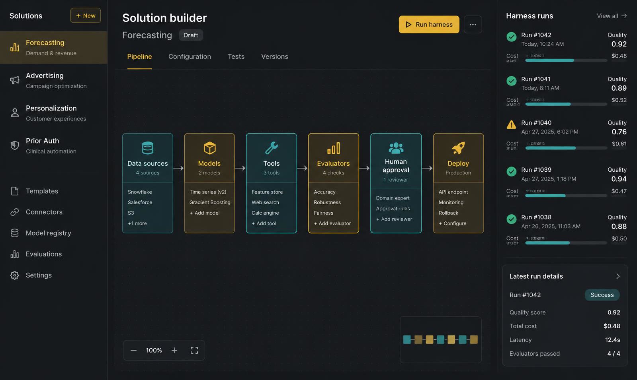637x380 pixels.
Task: Select the Tools wrench icon
Action: tap(272, 148)
